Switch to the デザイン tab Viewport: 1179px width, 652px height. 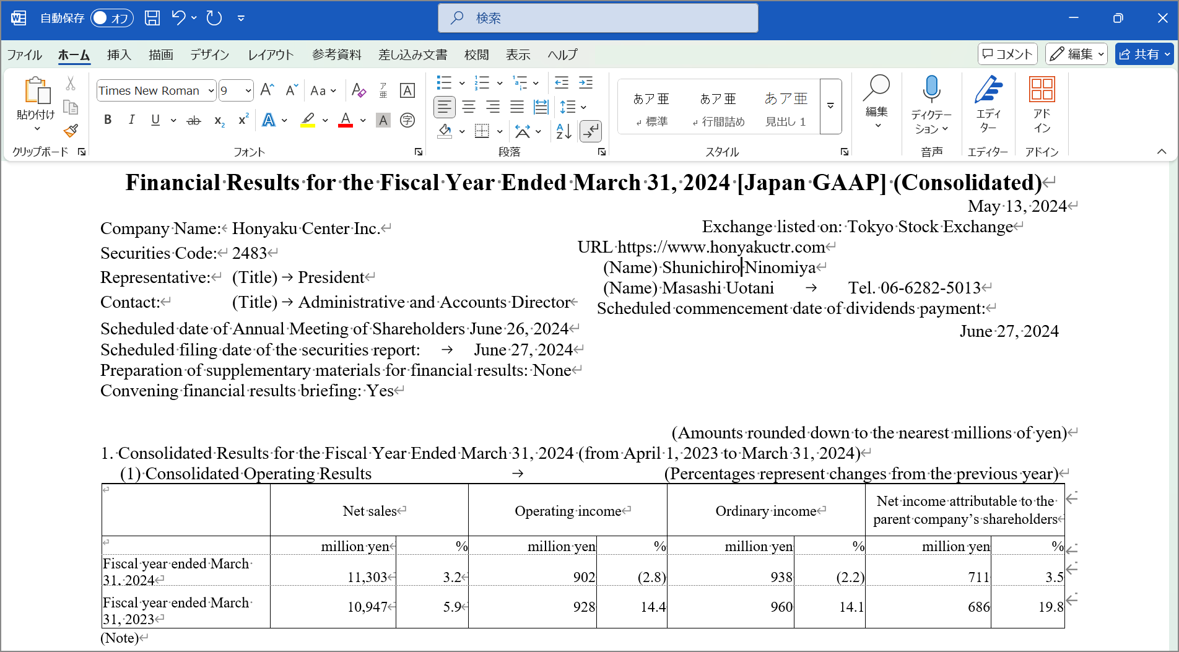(210, 55)
